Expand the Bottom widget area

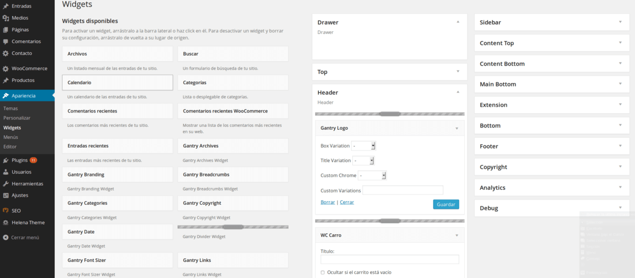620,125
